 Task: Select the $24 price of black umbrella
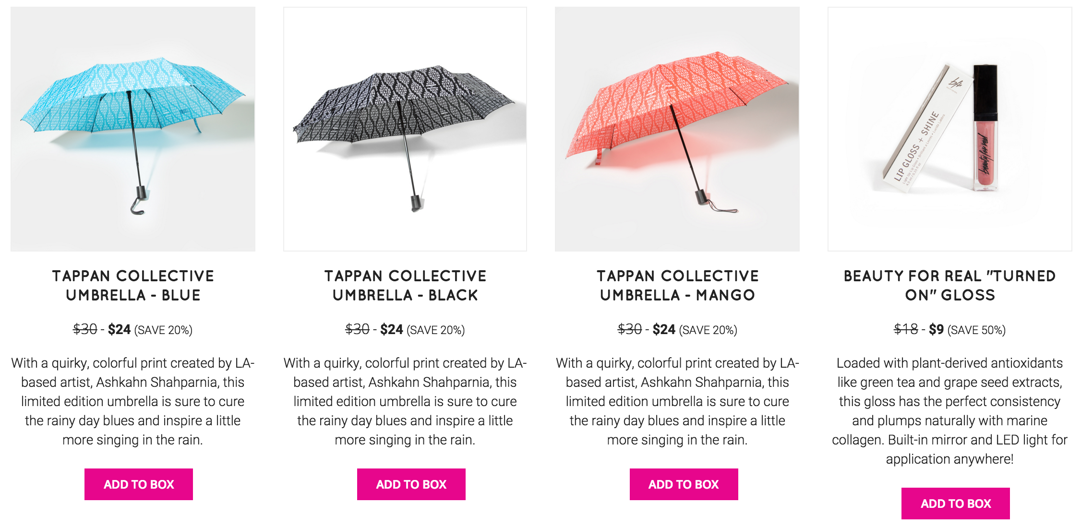[392, 330]
